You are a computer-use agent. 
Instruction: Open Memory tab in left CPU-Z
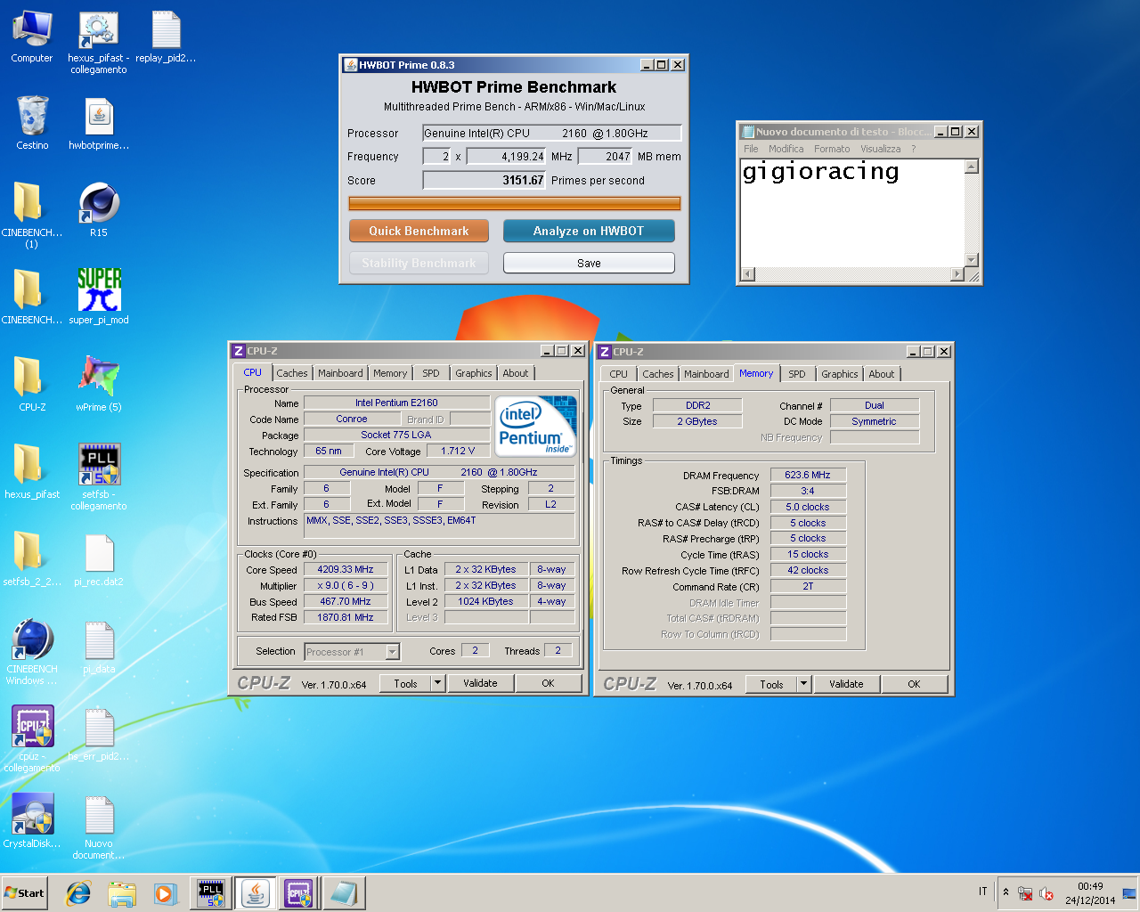point(390,373)
